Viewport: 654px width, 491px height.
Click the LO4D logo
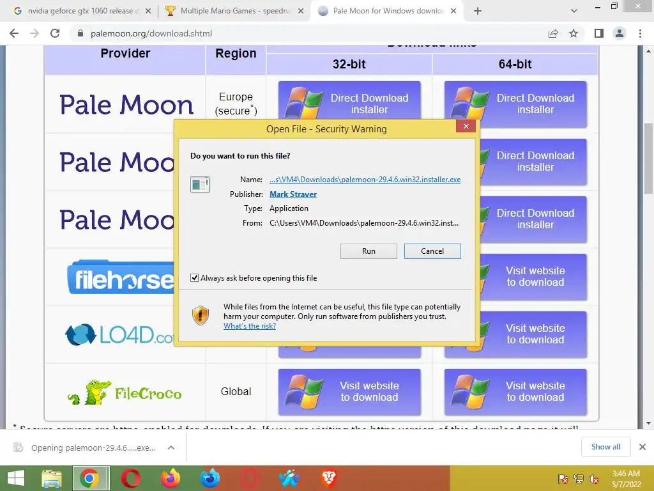(x=119, y=335)
